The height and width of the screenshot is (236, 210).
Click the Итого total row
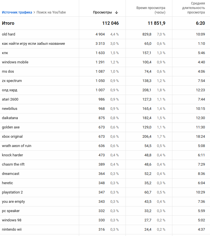(x=105, y=23)
